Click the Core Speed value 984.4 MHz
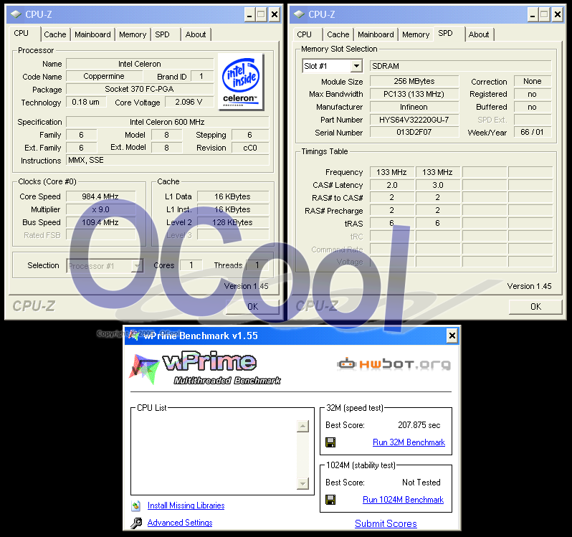Viewport: 572px width, 537px height. point(100,196)
